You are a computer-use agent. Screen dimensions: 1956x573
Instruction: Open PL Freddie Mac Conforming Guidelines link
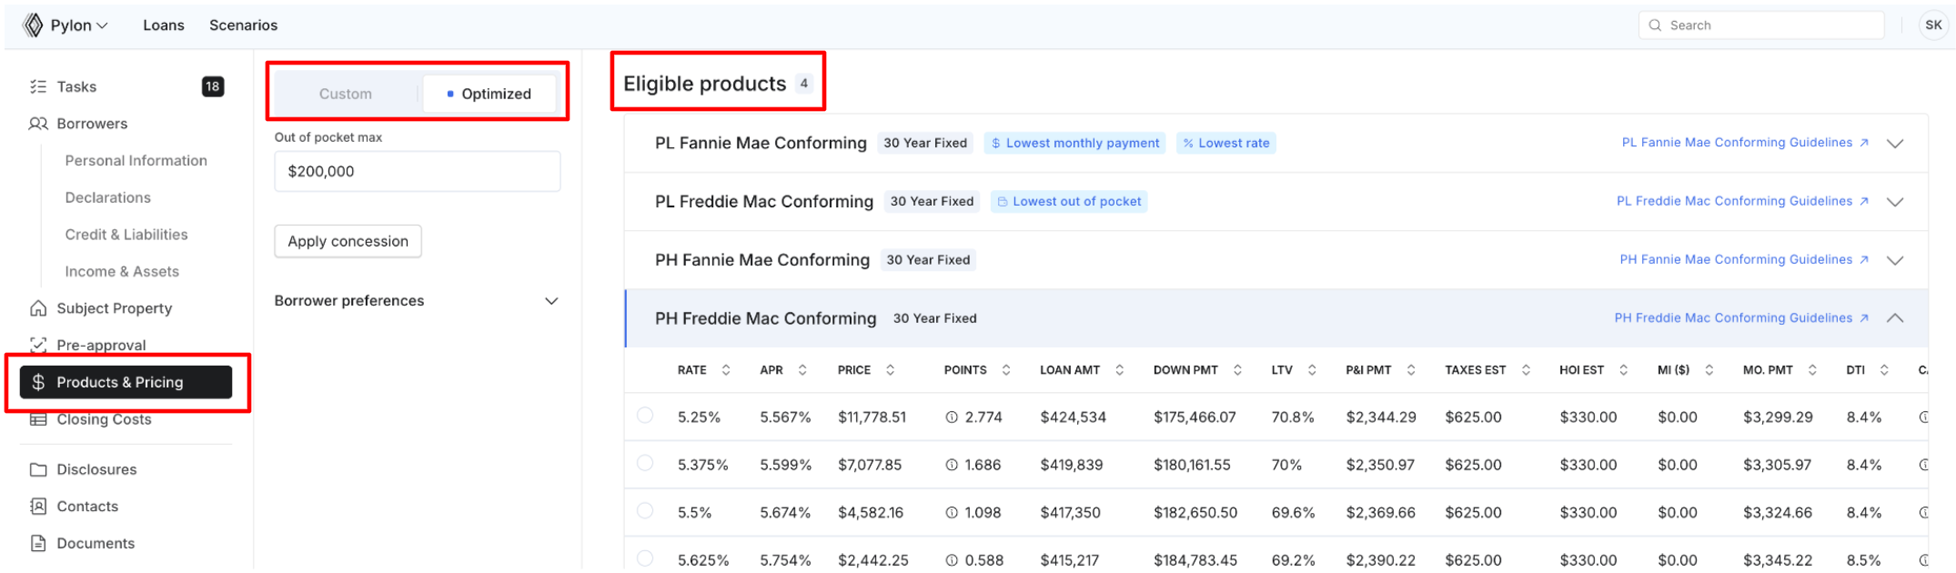tap(1742, 201)
